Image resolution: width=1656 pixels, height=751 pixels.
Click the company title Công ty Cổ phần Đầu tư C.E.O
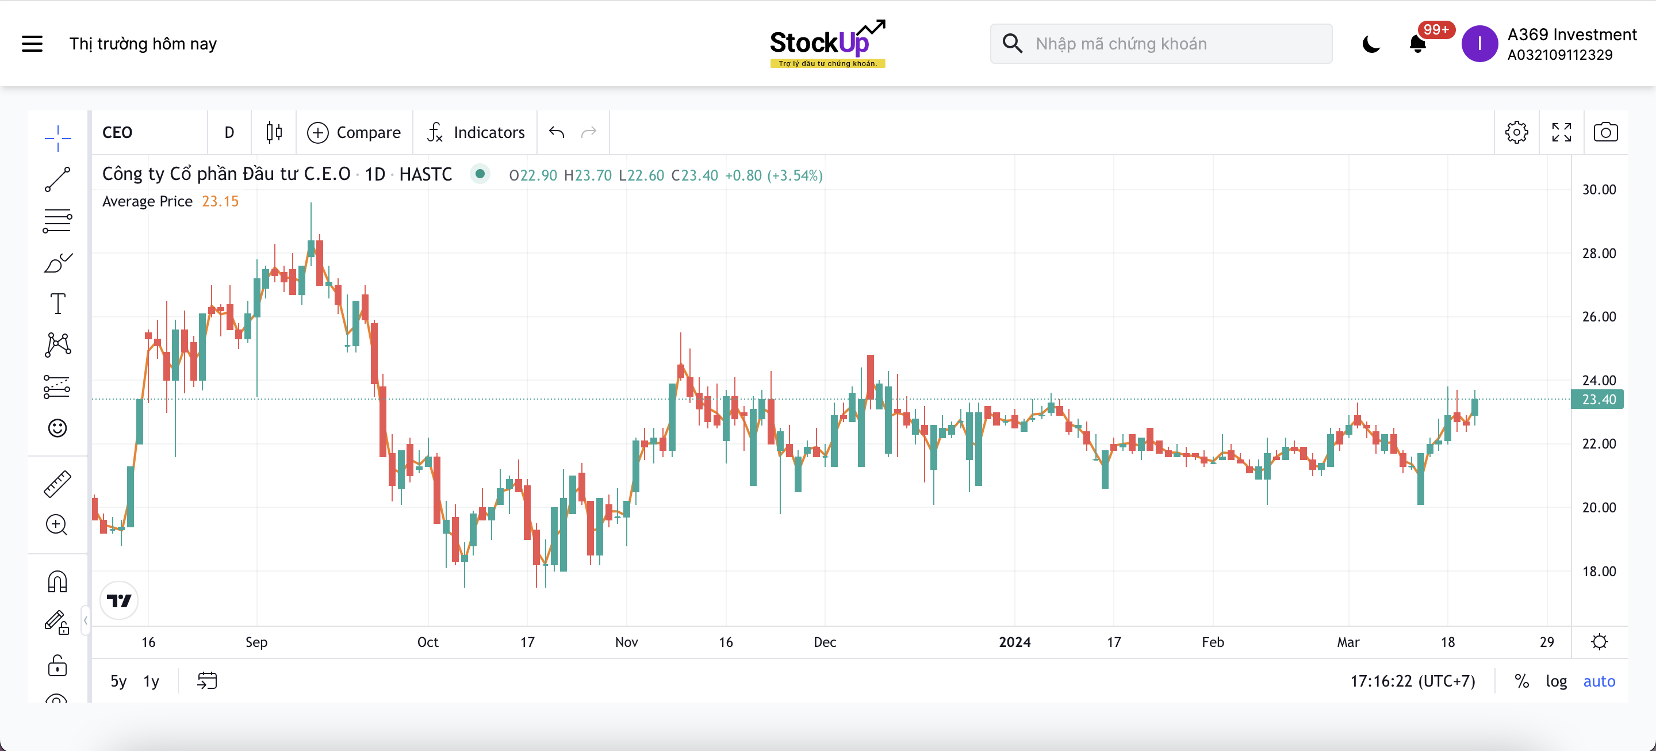pyautogui.click(x=227, y=174)
